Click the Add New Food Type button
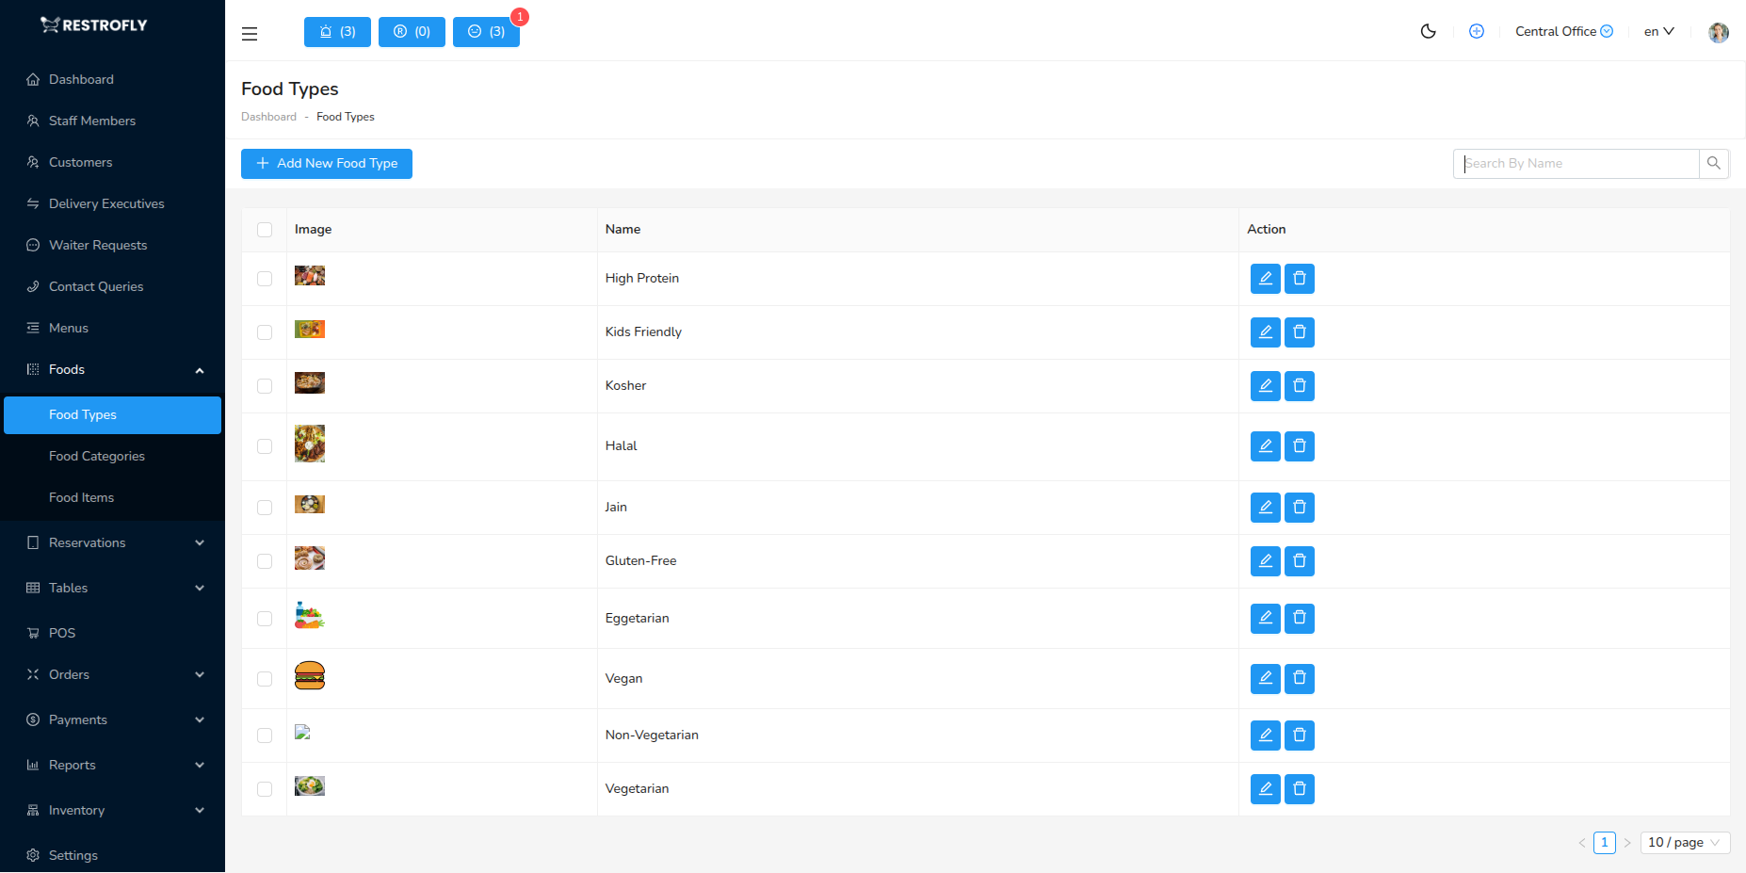Screen dimensions: 1746x873 coord(326,163)
